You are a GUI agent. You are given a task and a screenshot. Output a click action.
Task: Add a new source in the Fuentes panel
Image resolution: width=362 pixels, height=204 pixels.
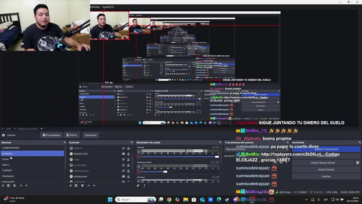tap(71, 186)
